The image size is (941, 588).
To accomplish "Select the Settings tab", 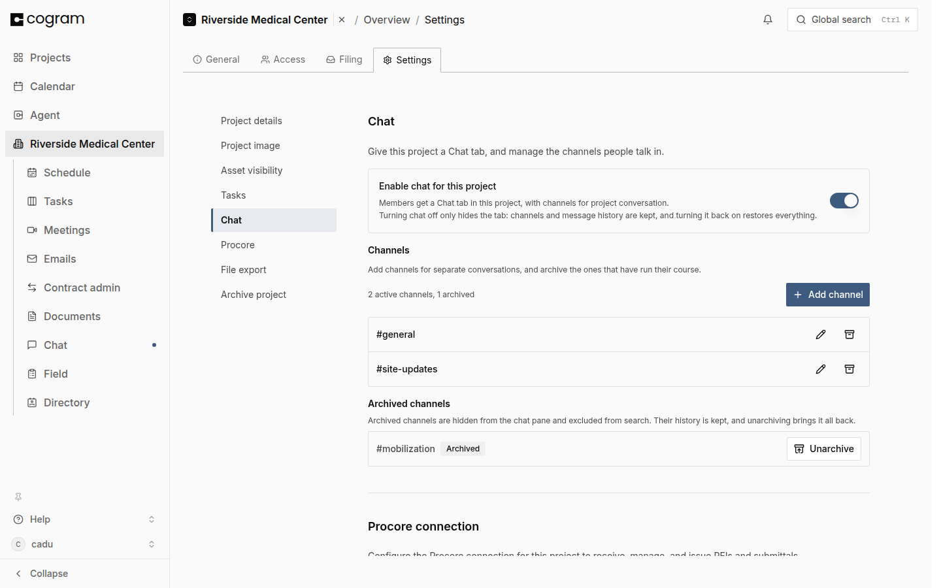I will 407,60.
